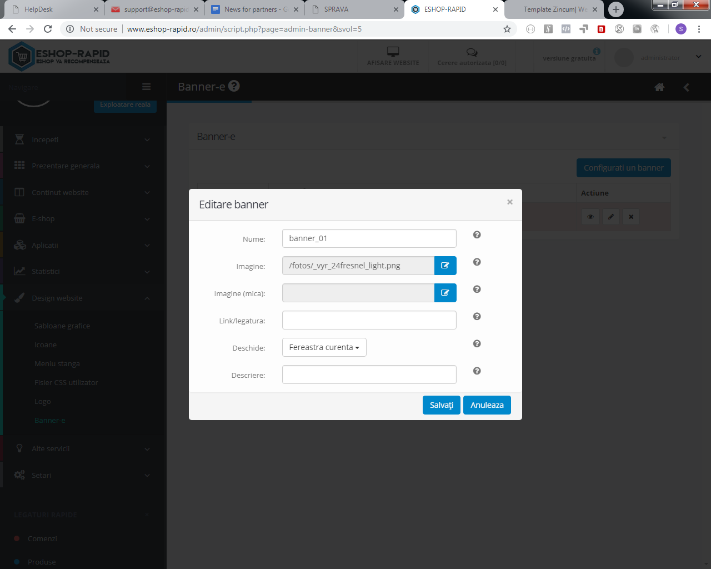Toggle the sidebar hamburger menu
Viewport: 711px width, 569px height.
pos(147,87)
